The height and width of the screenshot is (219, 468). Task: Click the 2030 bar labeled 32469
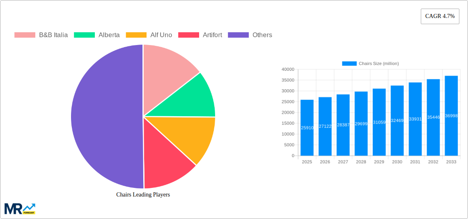click(397, 120)
